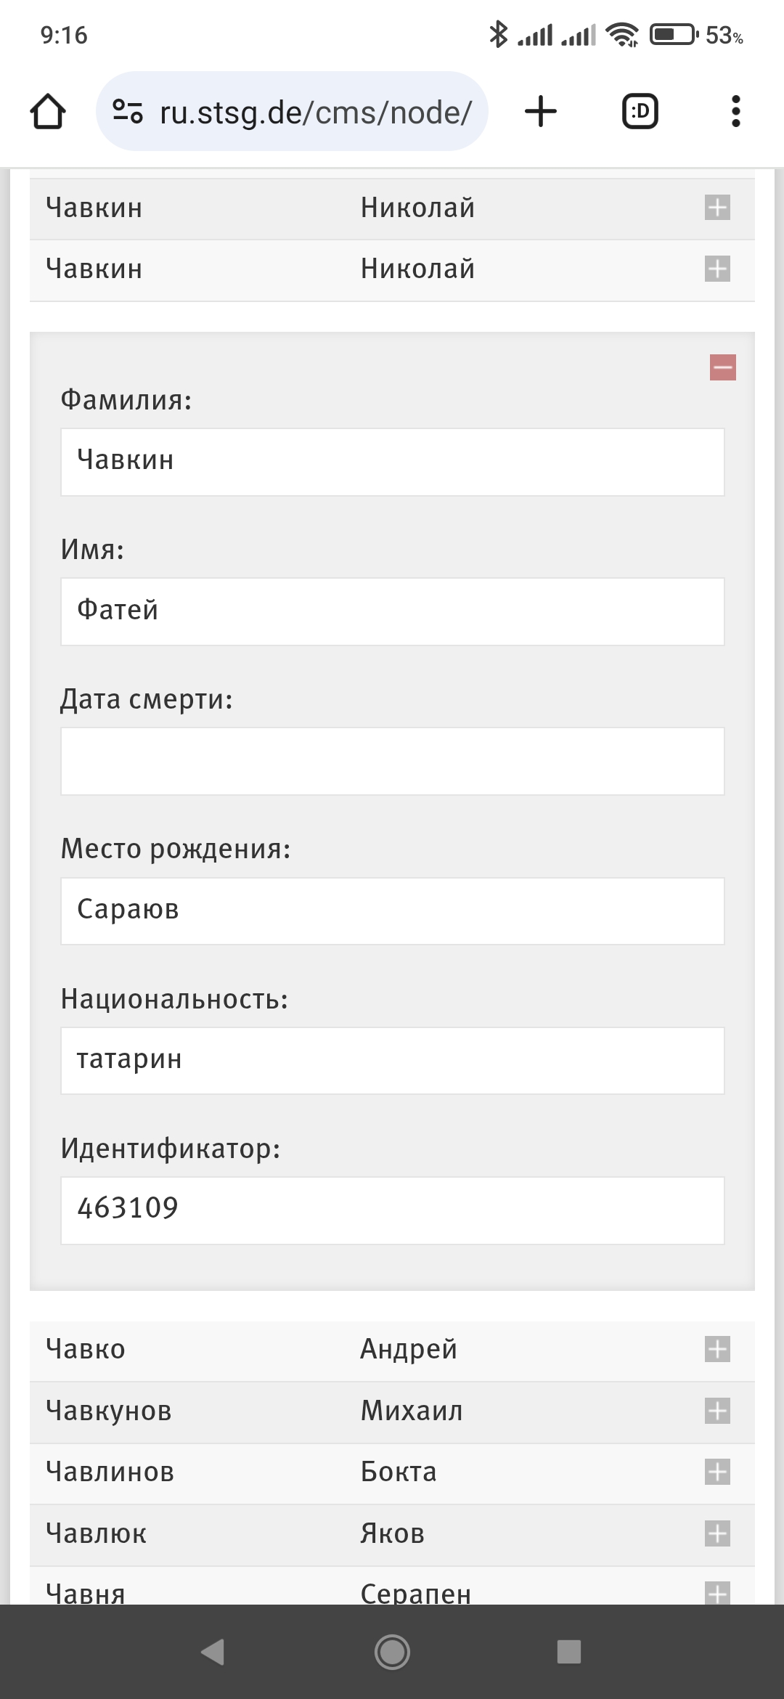The image size is (784, 1699).
Task: Expand the Чавлинов Бокта entry
Action: click(x=717, y=1472)
